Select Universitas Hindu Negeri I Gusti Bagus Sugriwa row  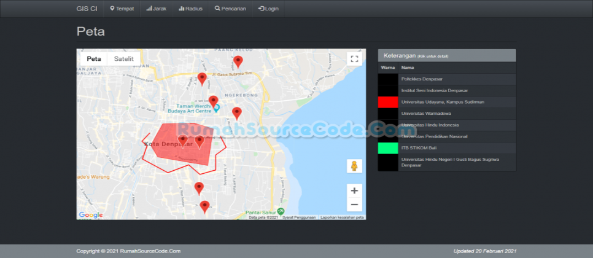click(447, 162)
